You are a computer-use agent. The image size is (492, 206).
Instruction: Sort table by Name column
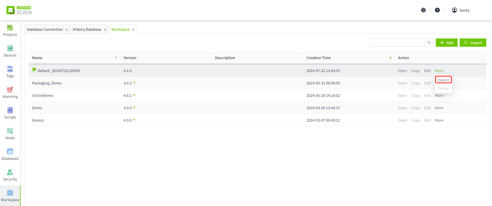click(116, 58)
